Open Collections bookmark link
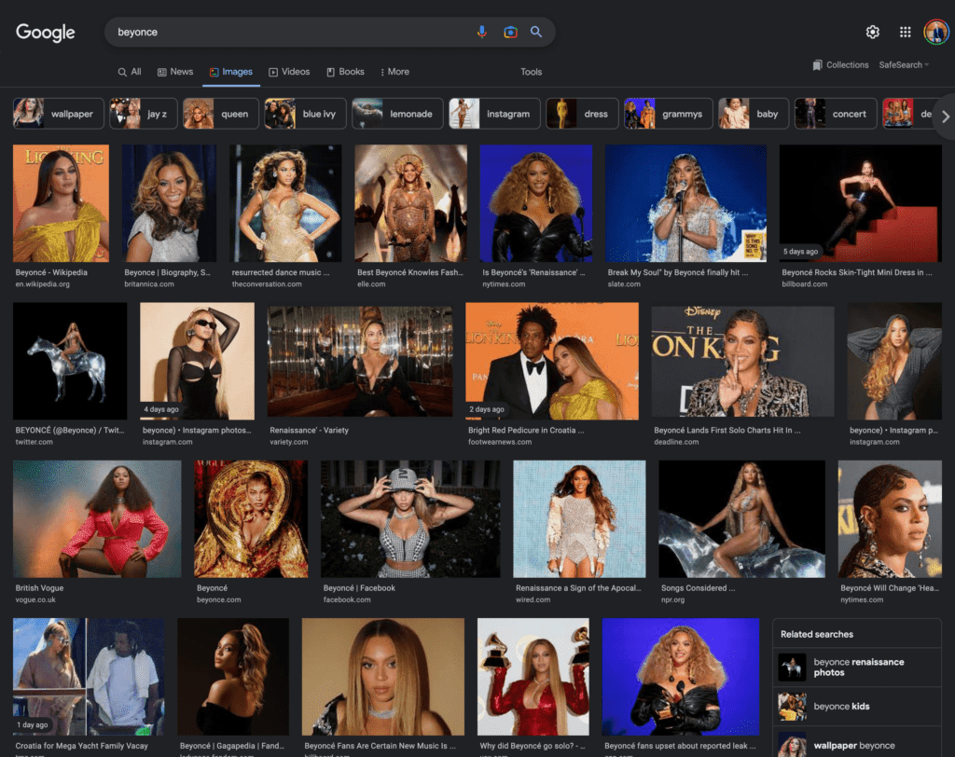 pyautogui.click(x=840, y=65)
